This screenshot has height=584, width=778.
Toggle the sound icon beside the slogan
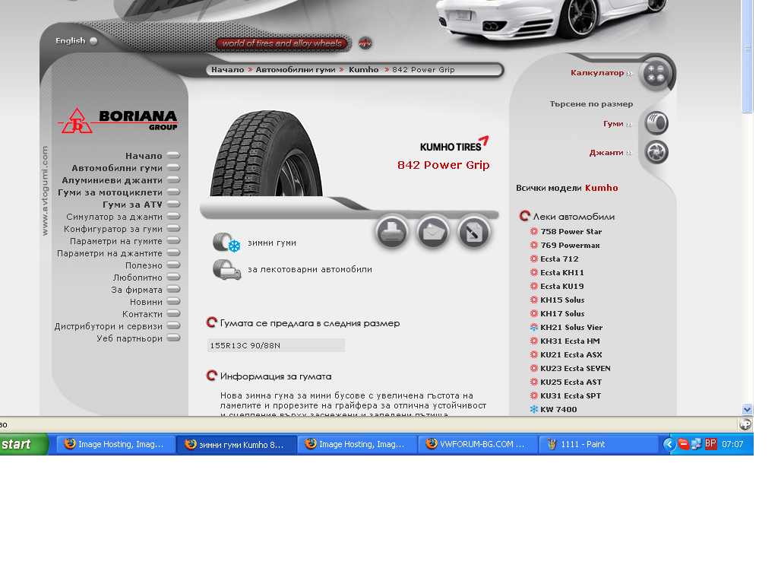coord(365,43)
